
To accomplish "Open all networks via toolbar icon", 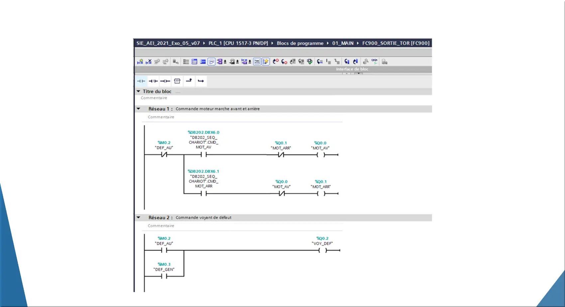I will (x=194, y=62).
